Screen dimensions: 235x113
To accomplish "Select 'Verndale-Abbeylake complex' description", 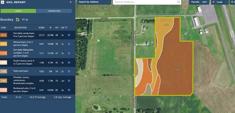I will pyautogui.click(x=23, y=53).
